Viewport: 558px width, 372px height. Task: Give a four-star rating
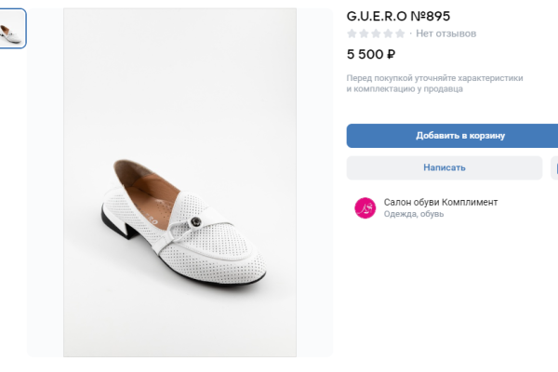point(388,33)
